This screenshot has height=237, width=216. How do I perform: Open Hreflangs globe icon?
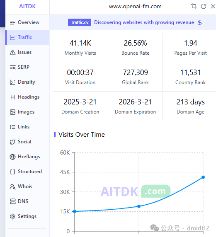coord(12,157)
